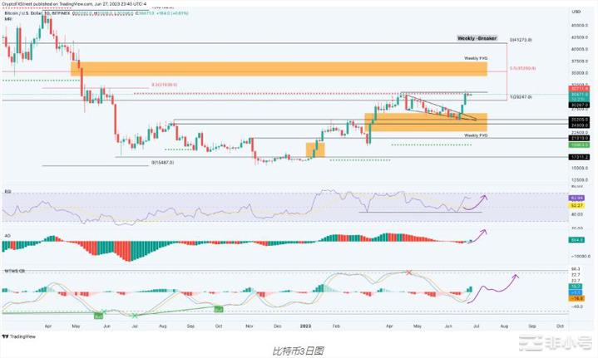
Task: Open the MRI indicator legend
Action: click(7, 20)
